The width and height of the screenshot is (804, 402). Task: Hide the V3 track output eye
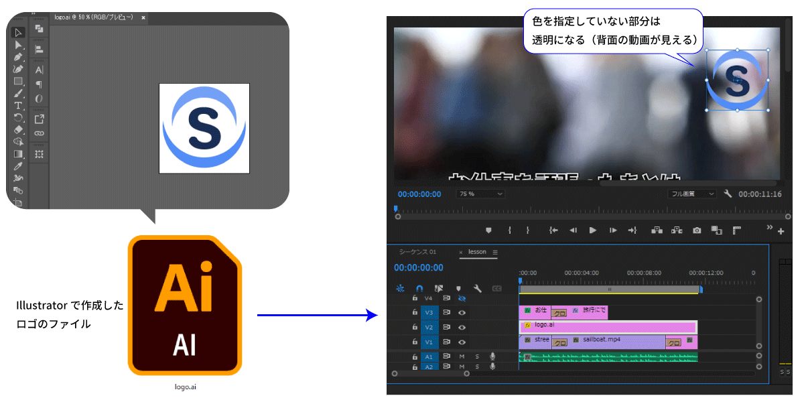coord(462,312)
